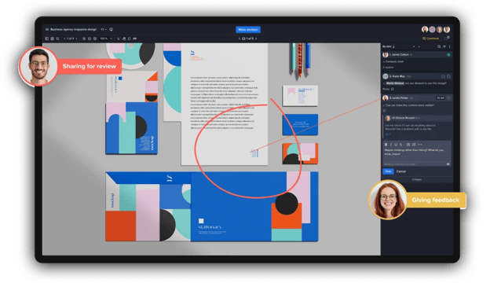Open the 100% zoom level dropdown
Screen dimensions: 490x283
click(106, 39)
